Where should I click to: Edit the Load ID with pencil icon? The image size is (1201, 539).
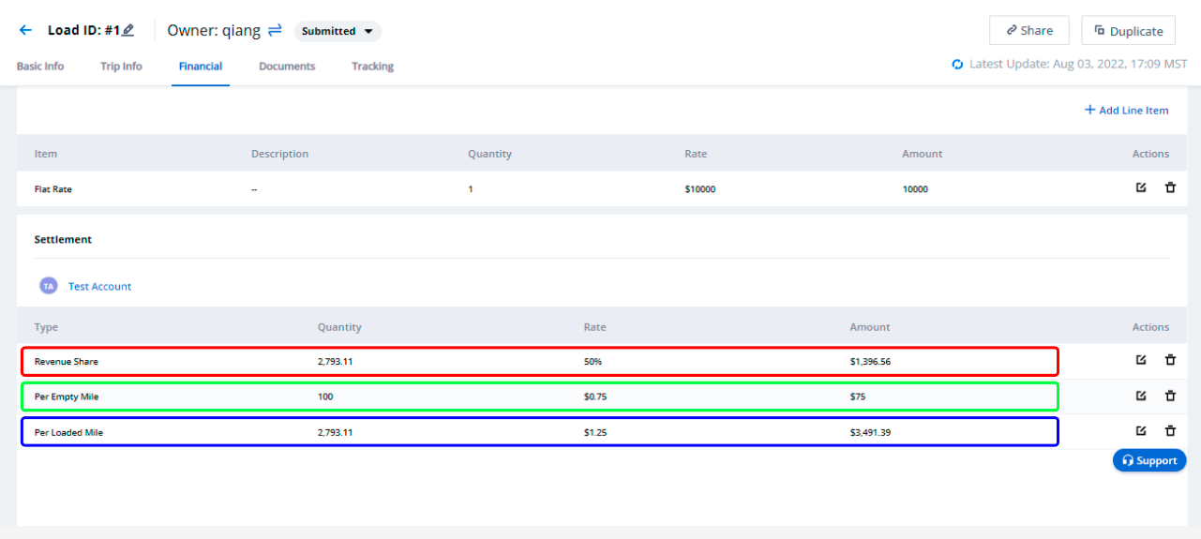[x=128, y=30]
